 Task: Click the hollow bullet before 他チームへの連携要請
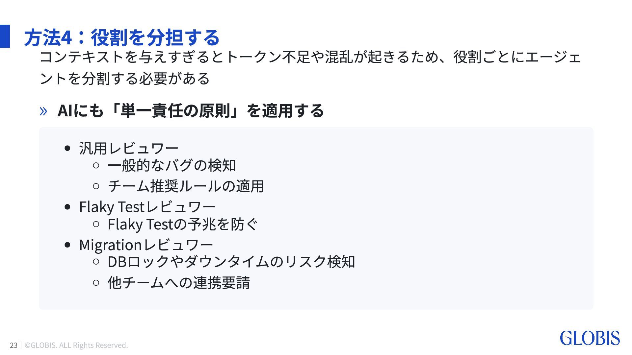coord(96,283)
